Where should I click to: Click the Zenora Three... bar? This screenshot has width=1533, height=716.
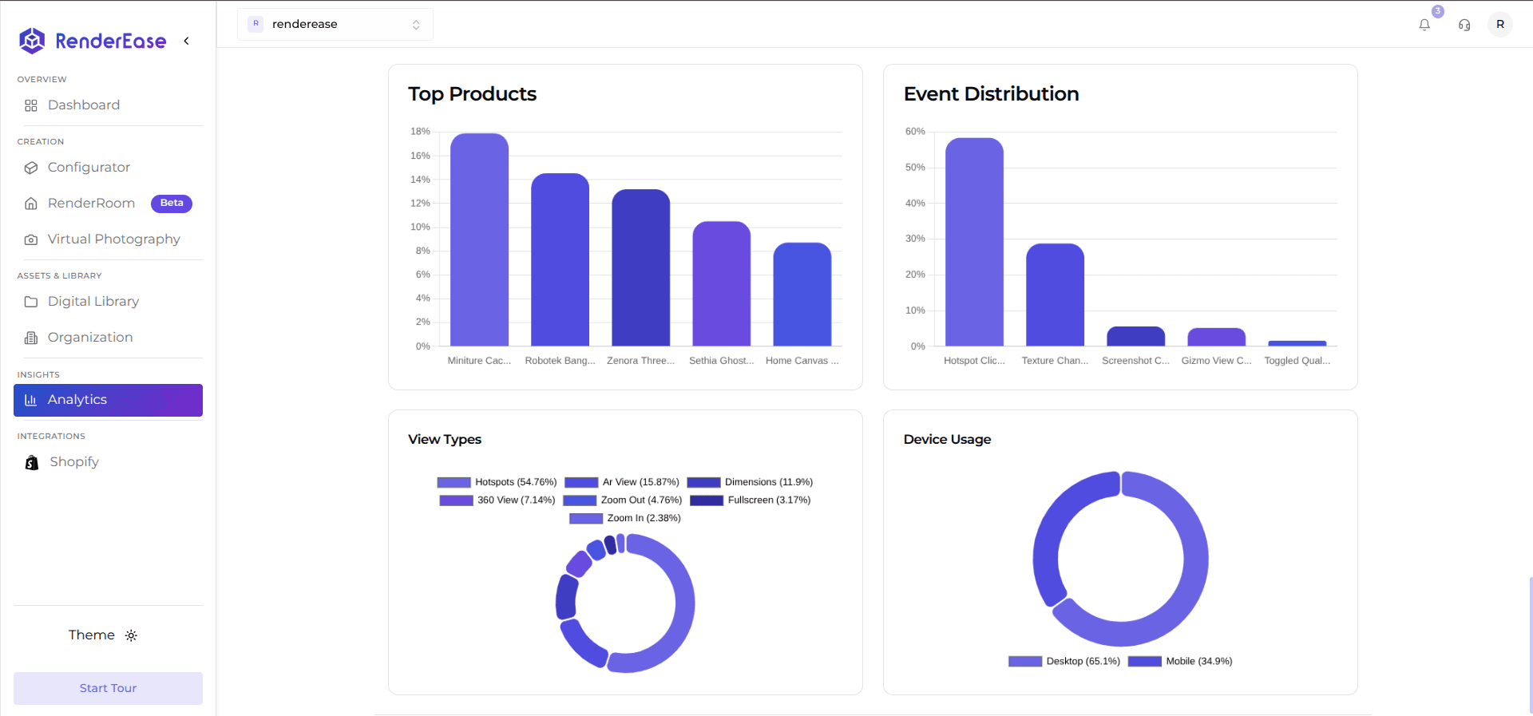point(640,267)
